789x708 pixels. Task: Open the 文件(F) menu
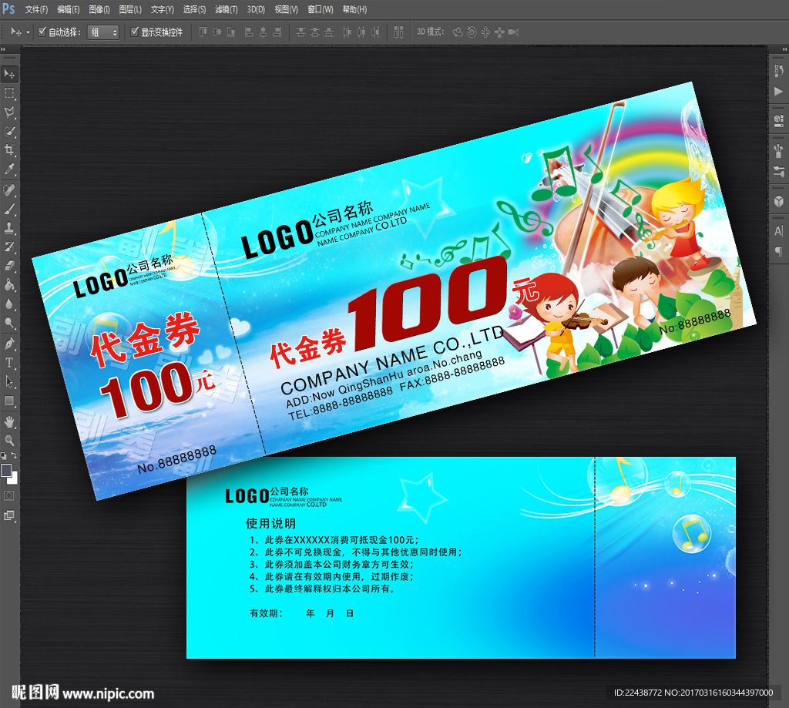pyautogui.click(x=36, y=9)
